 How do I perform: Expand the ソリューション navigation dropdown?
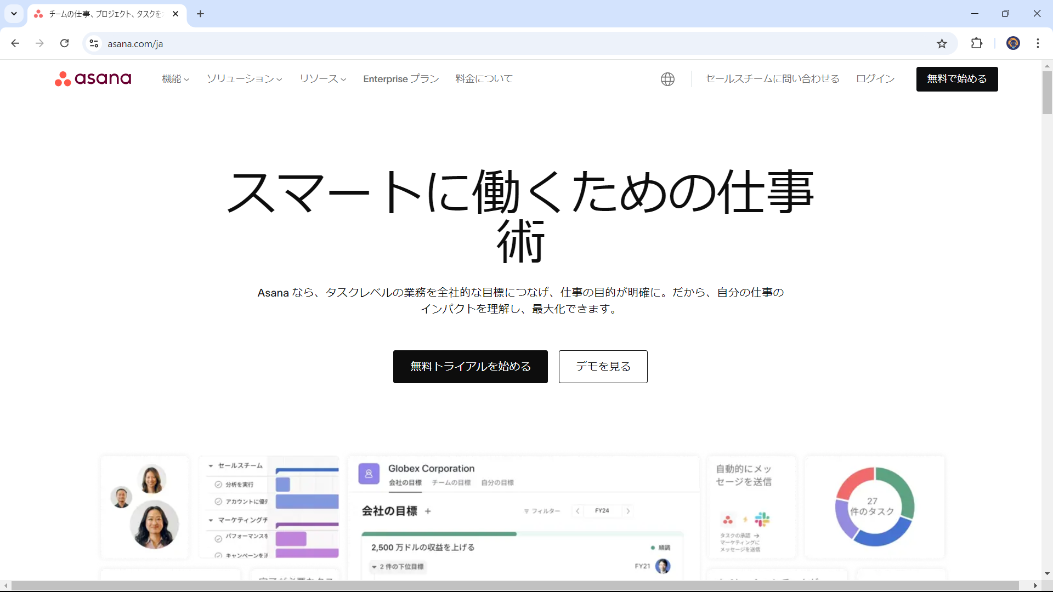click(x=244, y=79)
